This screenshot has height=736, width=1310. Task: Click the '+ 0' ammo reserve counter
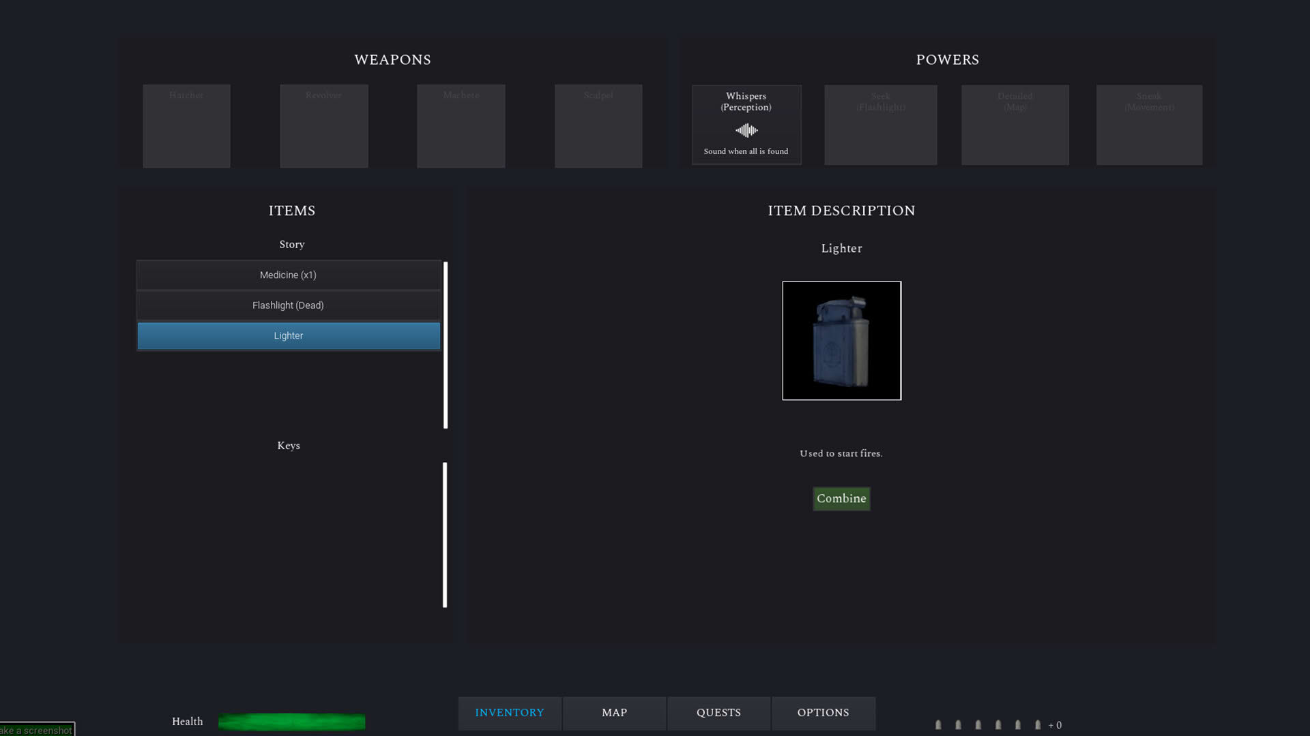(1055, 725)
